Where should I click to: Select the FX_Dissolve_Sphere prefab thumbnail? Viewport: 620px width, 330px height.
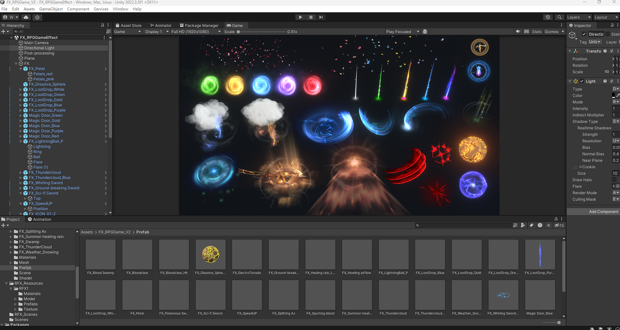coord(211,254)
